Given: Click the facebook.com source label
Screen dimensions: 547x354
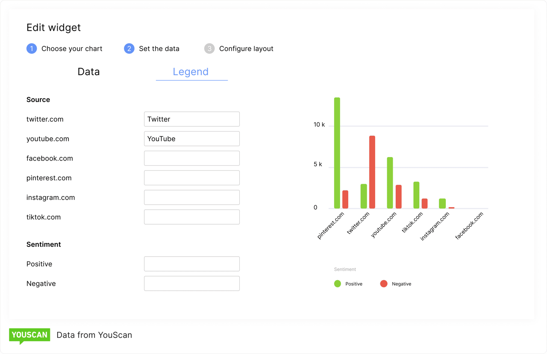Looking at the screenshot, I should coord(50,158).
